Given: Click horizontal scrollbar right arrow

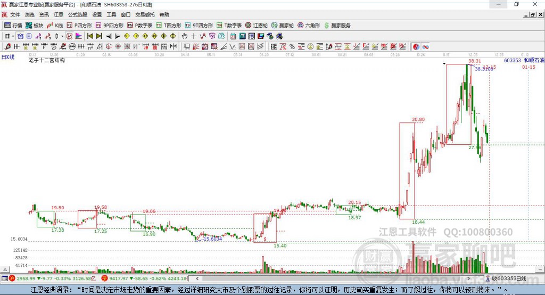Looking at the screenshot, I should click(468, 278).
